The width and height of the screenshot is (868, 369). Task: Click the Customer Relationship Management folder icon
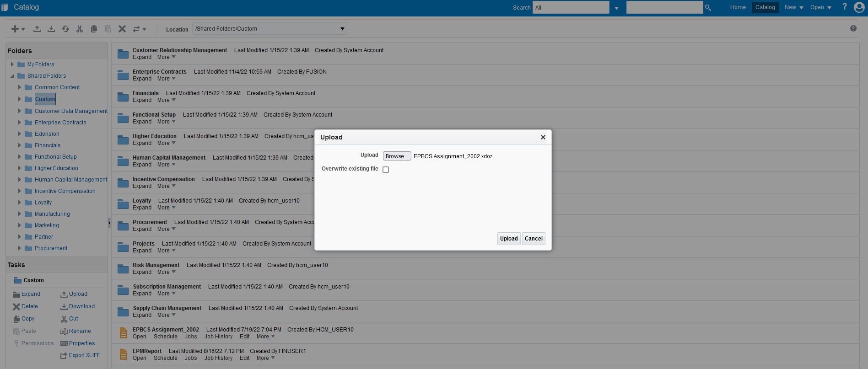pos(123,53)
